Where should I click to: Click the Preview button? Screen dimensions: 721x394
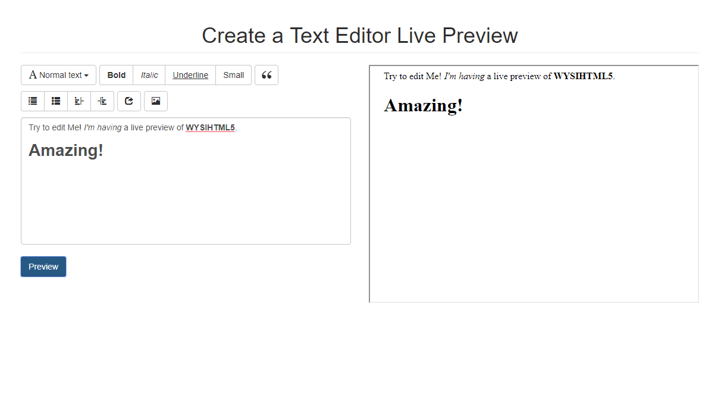(43, 267)
